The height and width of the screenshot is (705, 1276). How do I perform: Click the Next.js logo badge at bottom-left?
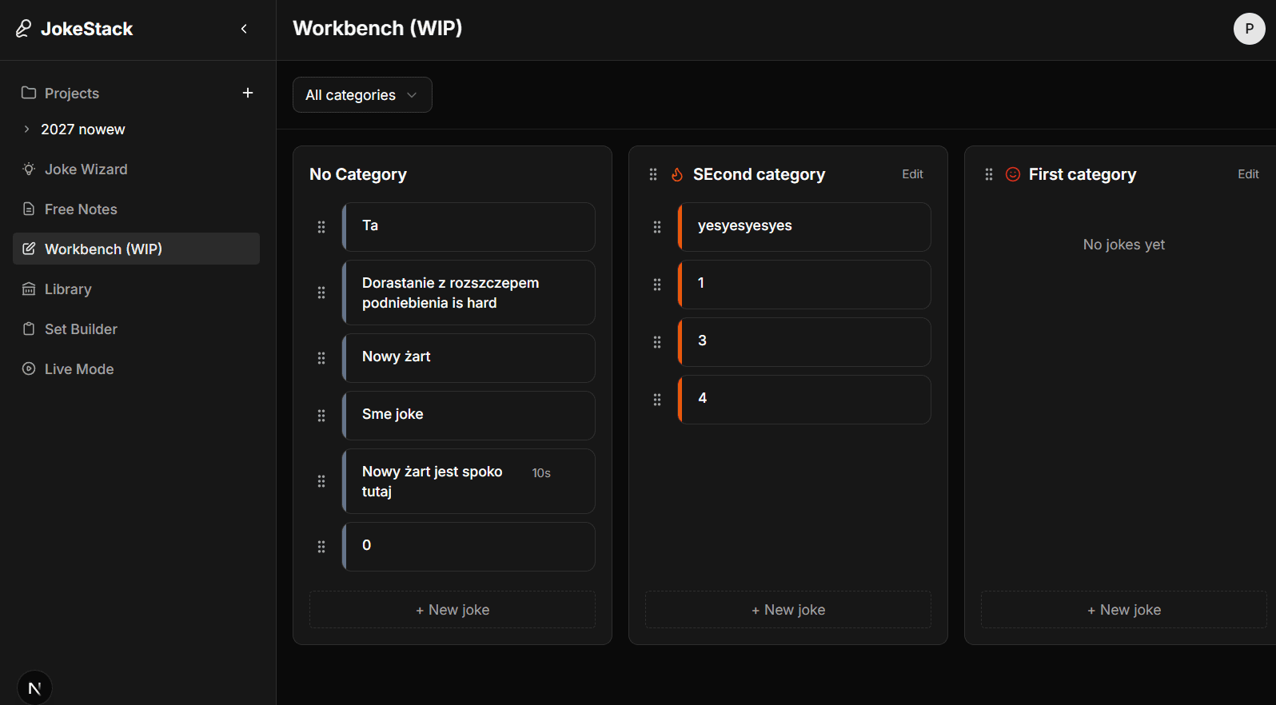pyautogui.click(x=34, y=687)
